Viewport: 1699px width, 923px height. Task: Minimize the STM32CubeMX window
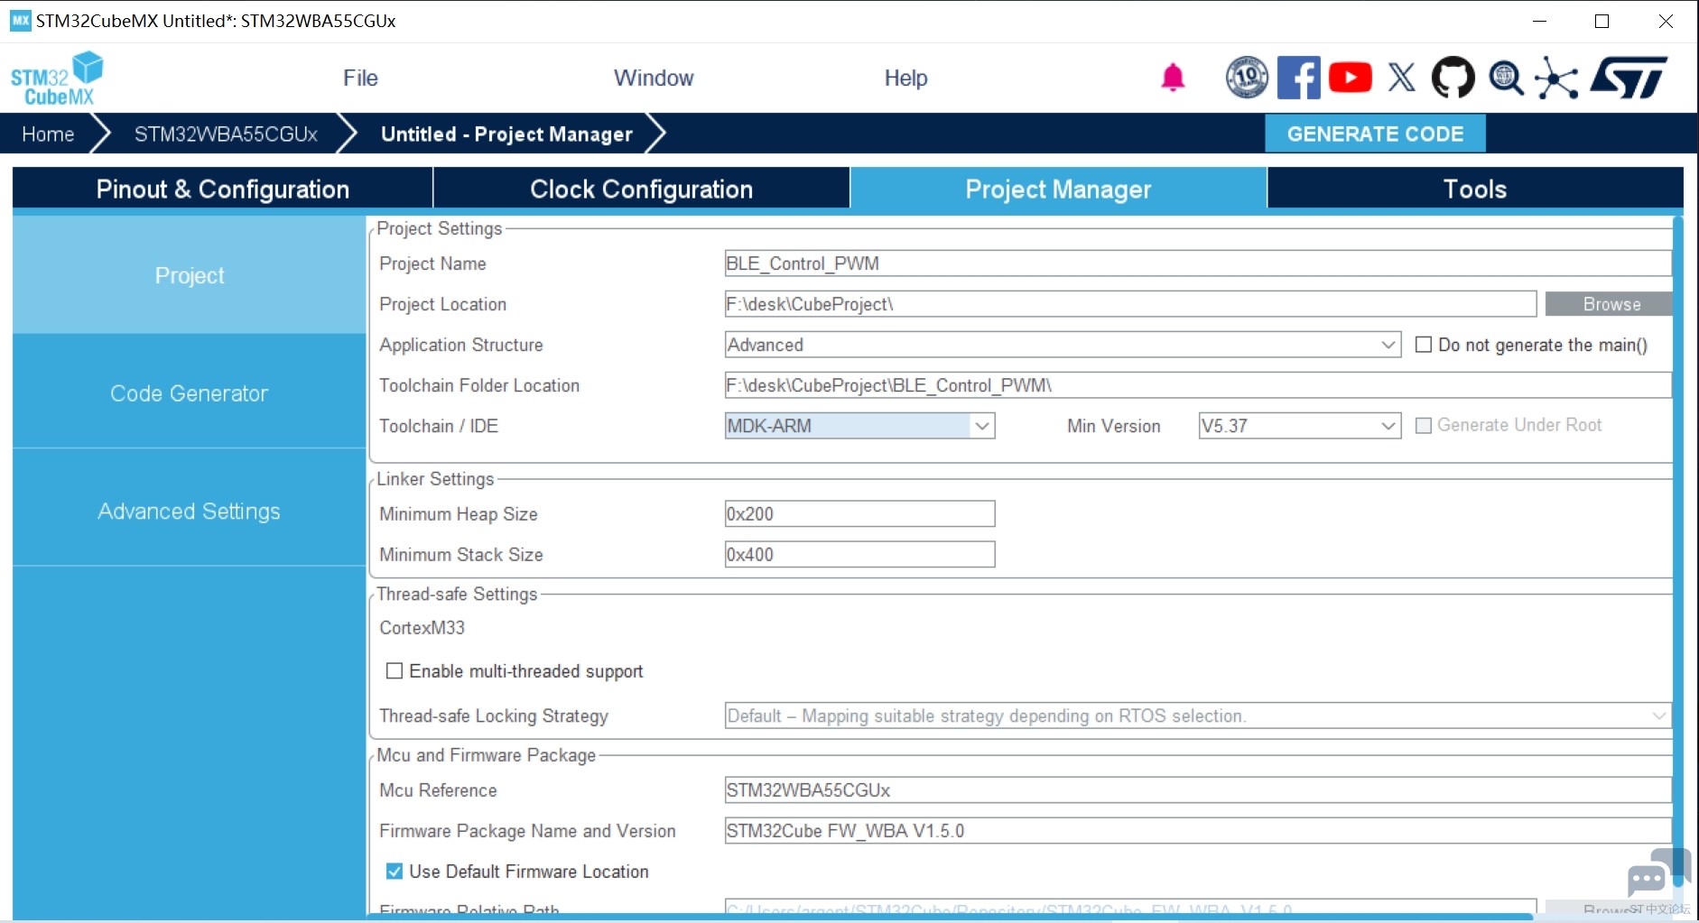pyautogui.click(x=1540, y=21)
